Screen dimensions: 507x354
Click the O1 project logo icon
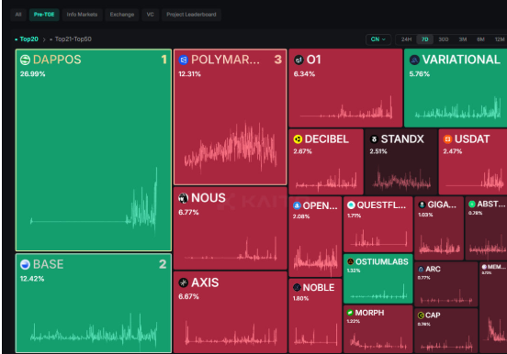[x=299, y=60]
